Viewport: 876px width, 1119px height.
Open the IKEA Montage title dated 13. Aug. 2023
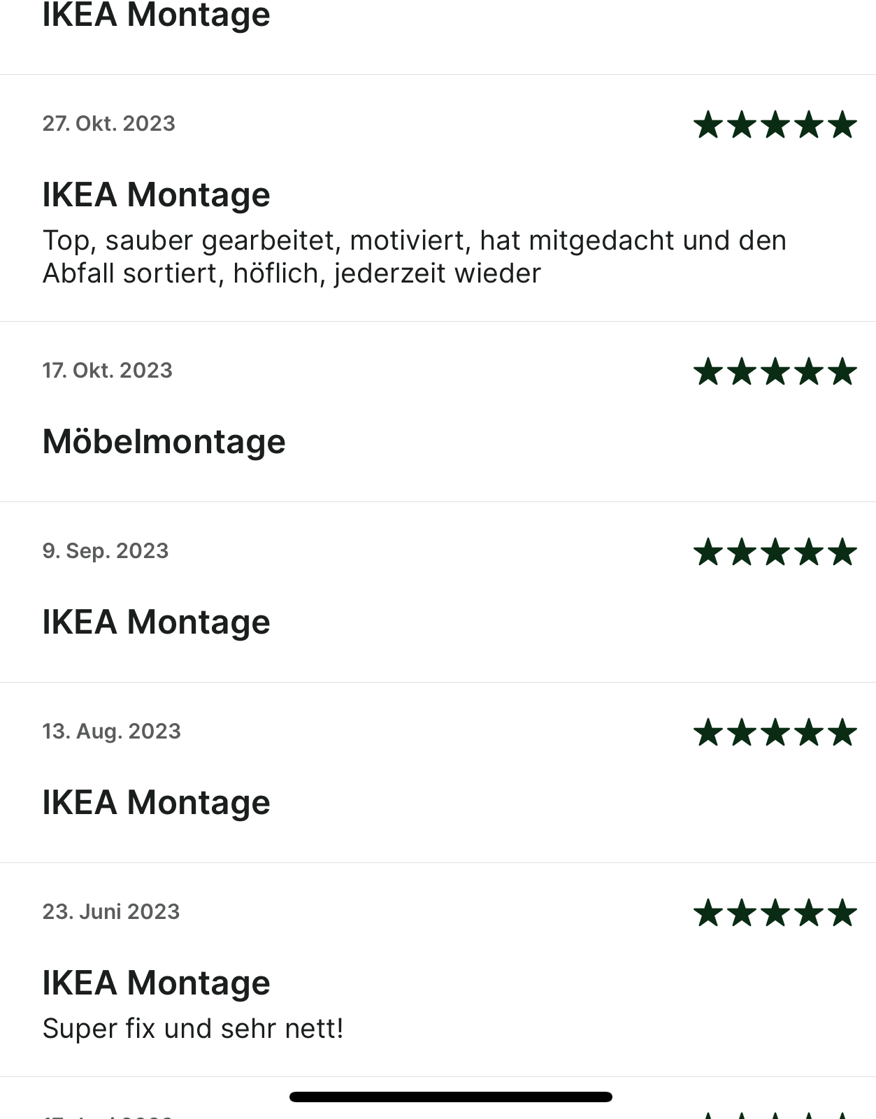coord(156,803)
